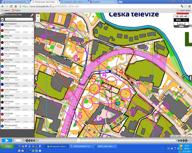Viewport: 192px width, 153px height.
Task: Click the CZE runner marker on map
Action: [115, 45]
